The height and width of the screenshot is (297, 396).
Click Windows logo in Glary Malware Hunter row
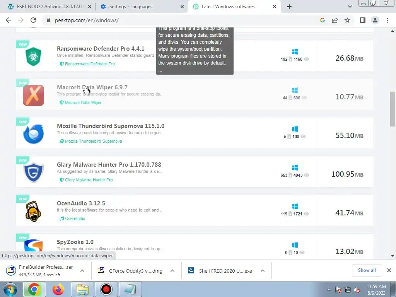point(295,168)
